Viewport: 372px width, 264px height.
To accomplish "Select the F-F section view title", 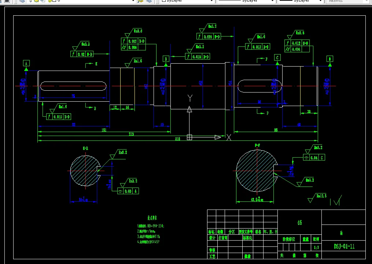I will 257,146.
